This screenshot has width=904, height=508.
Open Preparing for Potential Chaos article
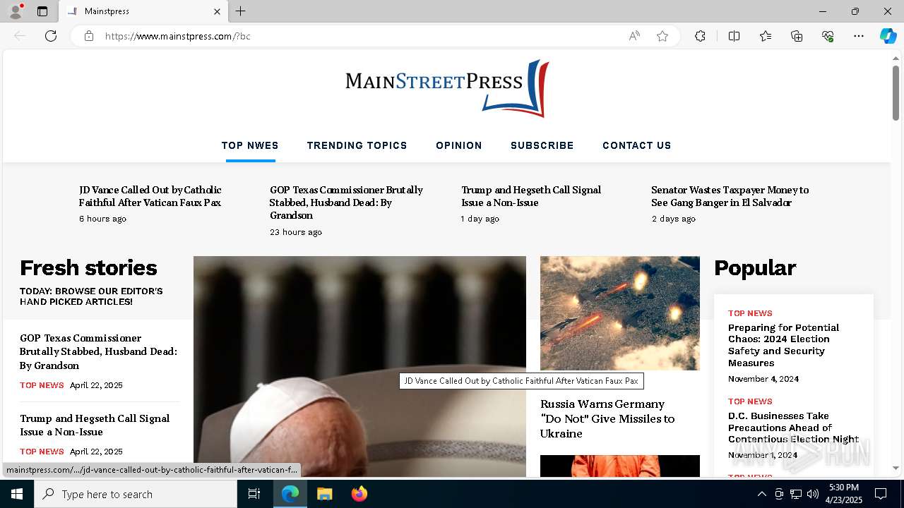pos(783,345)
